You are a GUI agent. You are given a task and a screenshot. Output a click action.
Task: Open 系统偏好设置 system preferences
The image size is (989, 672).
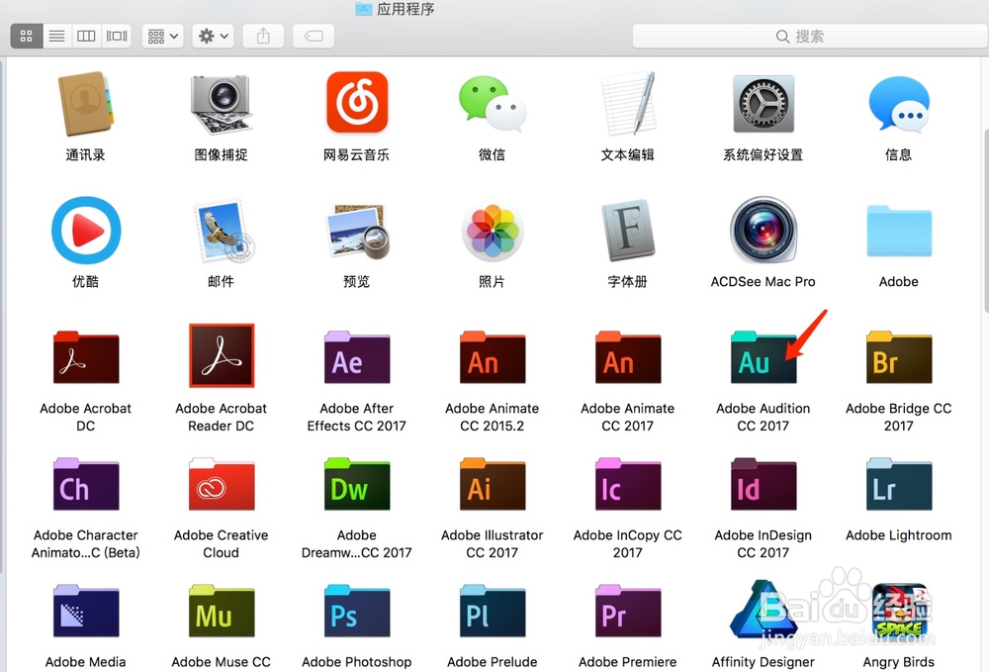[x=764, y=104]
